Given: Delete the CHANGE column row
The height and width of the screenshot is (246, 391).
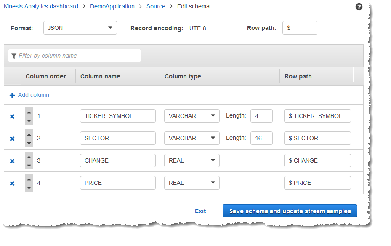Looking at the screenshot, I should [x=12, y=160].
